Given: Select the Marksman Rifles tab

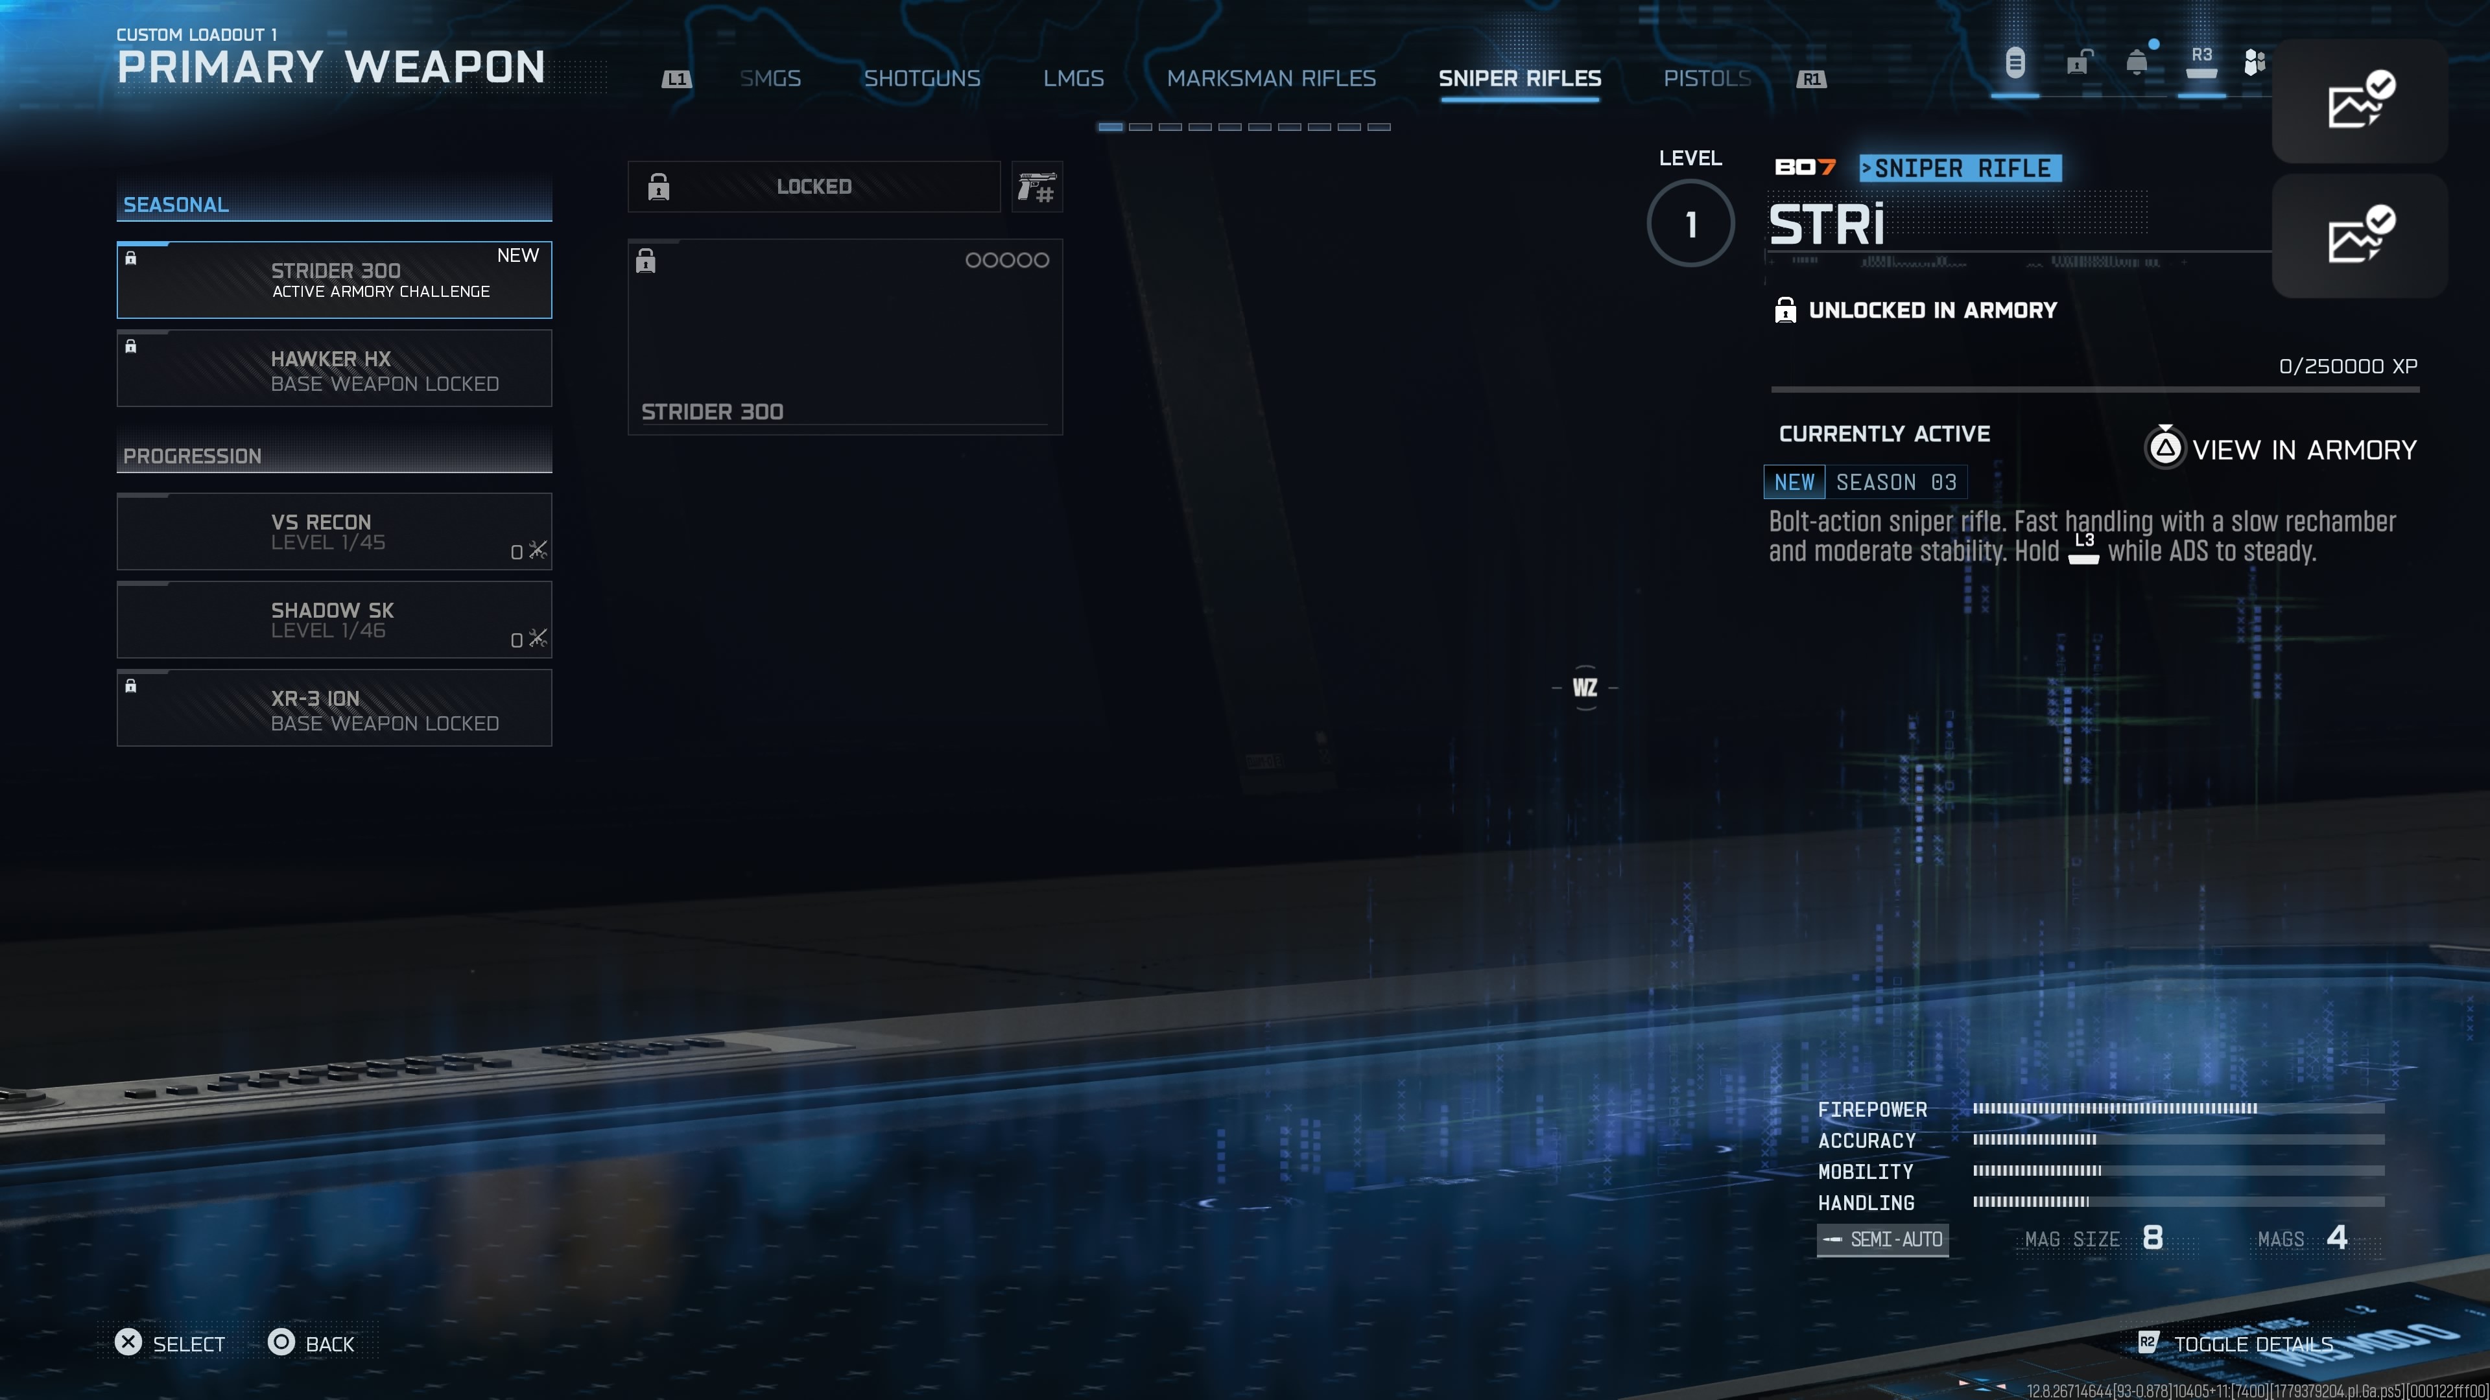Looking at the screenshot, I should [1271, 78].
